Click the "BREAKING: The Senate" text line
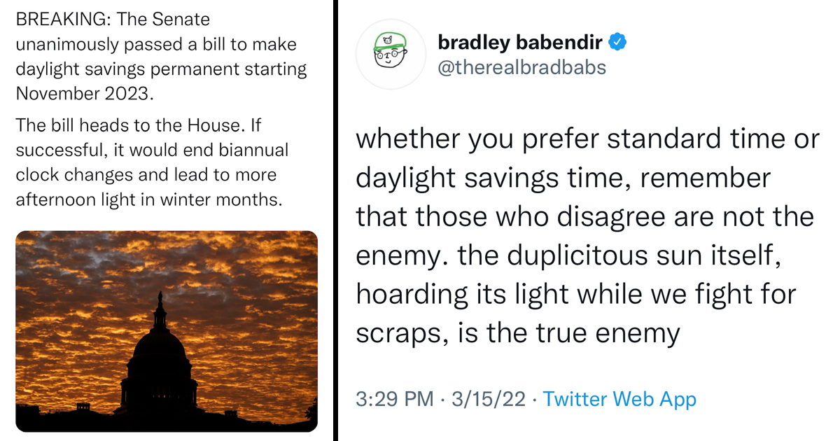 coord(112,20)
